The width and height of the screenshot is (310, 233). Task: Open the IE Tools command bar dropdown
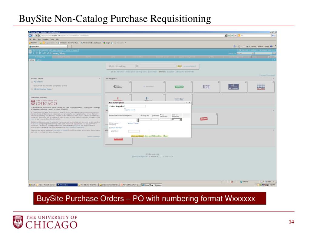[266, 46]
